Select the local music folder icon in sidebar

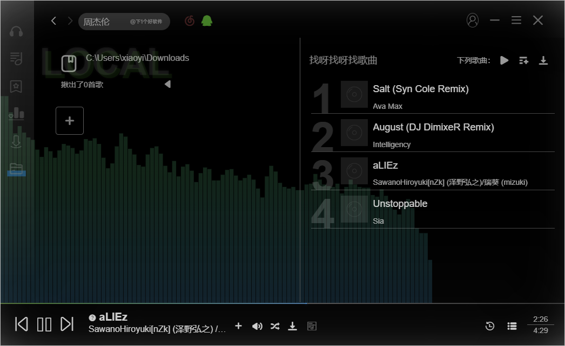(16, 169)
